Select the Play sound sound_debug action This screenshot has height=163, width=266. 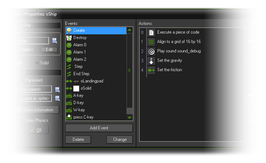point(179,51)
